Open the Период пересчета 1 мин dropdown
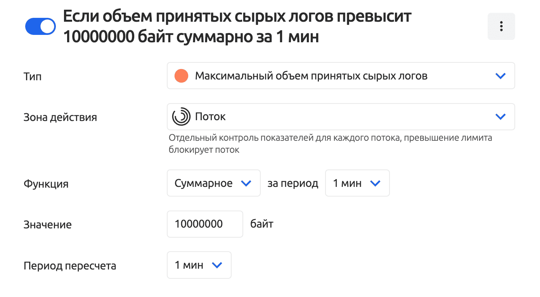 189,265
